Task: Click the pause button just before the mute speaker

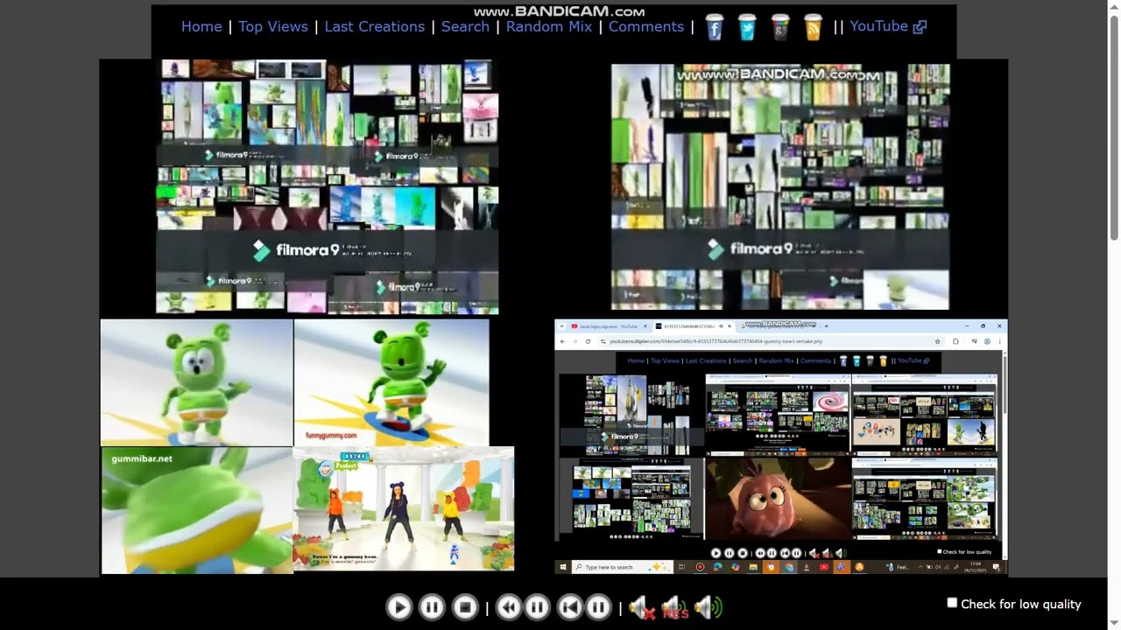Action: click(598, 607)
